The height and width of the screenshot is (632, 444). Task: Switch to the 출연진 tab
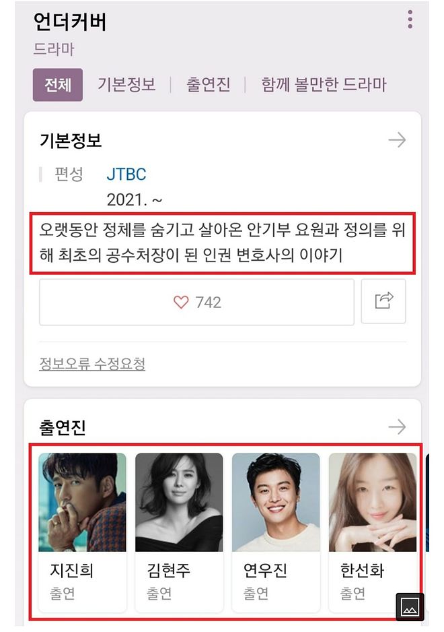[x=208, y=85]
